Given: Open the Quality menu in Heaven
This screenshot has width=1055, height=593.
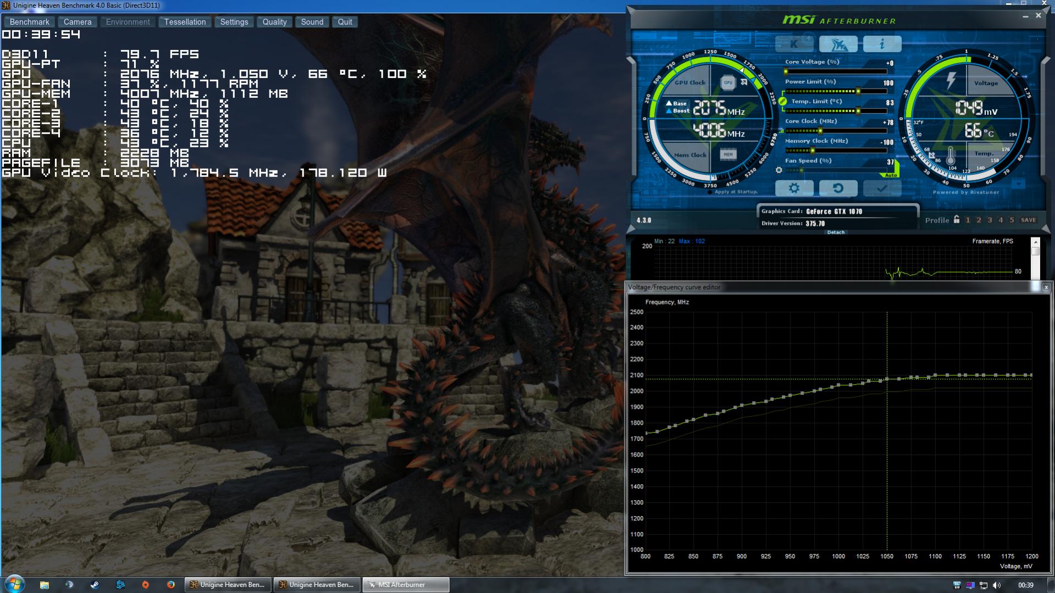Looking at the screenshot, I should 274,22.
